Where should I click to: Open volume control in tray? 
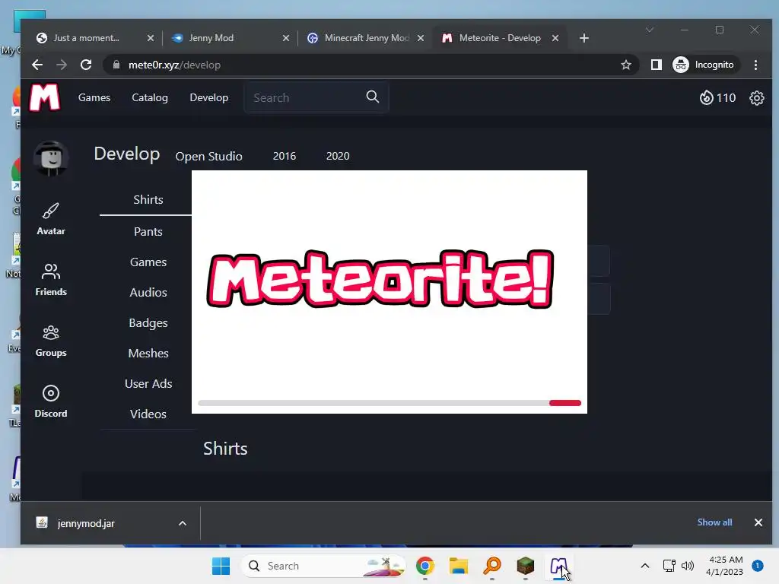pos(688,566)
